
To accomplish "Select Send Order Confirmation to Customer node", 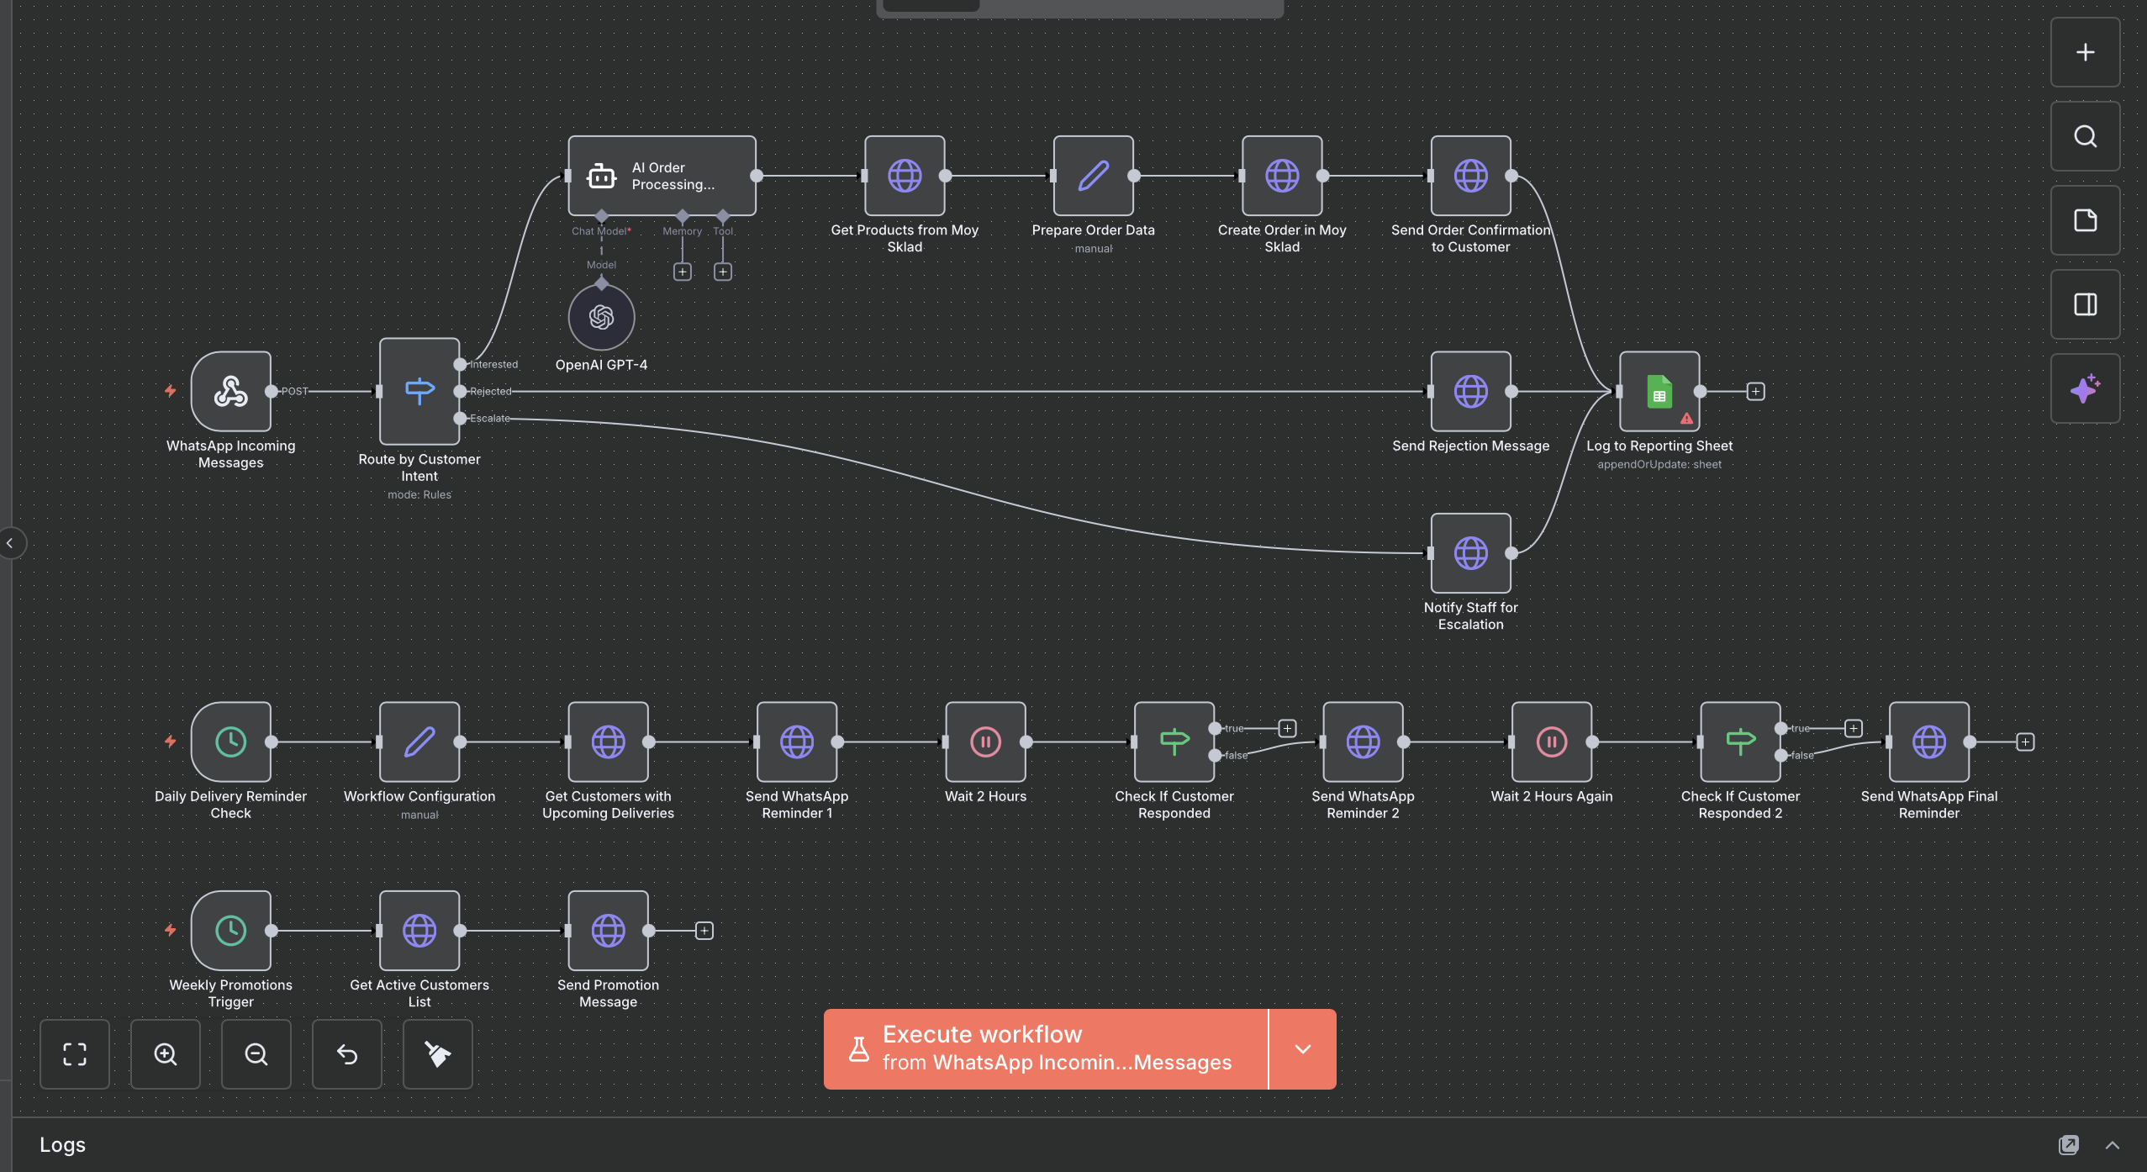I will pos(1470,176).
